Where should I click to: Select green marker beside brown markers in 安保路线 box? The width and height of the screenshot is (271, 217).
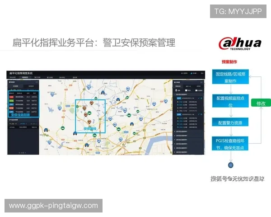(89, 113)
